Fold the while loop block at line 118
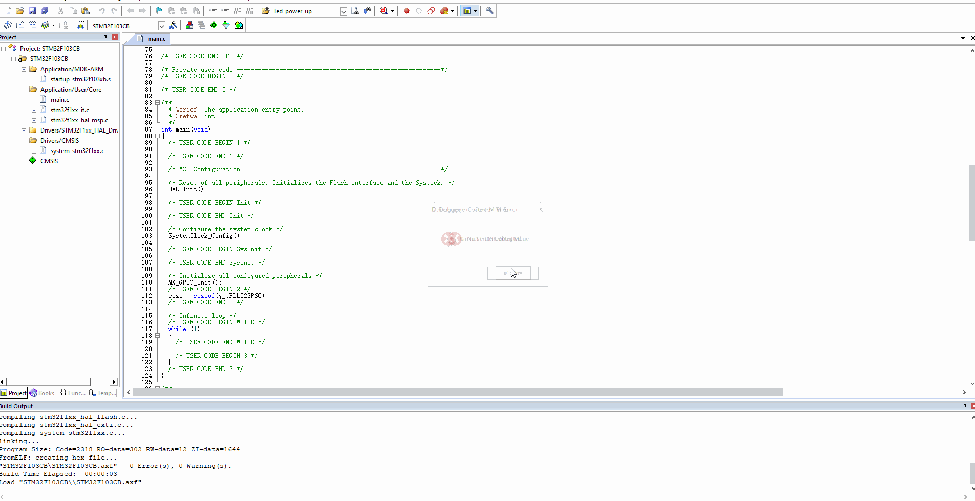This screenshot has height=501, width=975. pyautogui.click(x=158, y=336)
